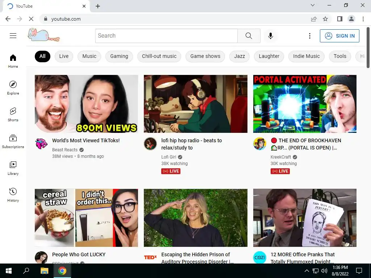Open Chrome's three-dot menu
Viewport: 371px width, 278px height.
(363, 19)
